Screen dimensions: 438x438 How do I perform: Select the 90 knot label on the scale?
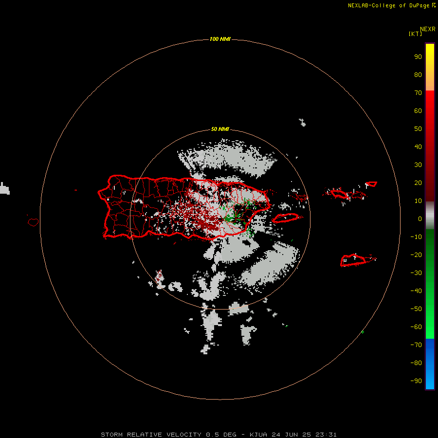(x=418, y=57)
